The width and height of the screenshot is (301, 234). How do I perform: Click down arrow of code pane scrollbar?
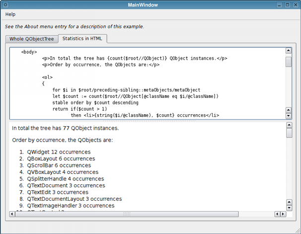coord(289,115)
